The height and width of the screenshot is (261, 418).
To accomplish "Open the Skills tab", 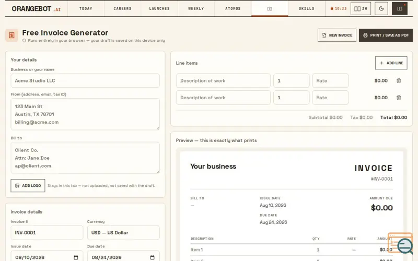I will (x=306, y=8).
